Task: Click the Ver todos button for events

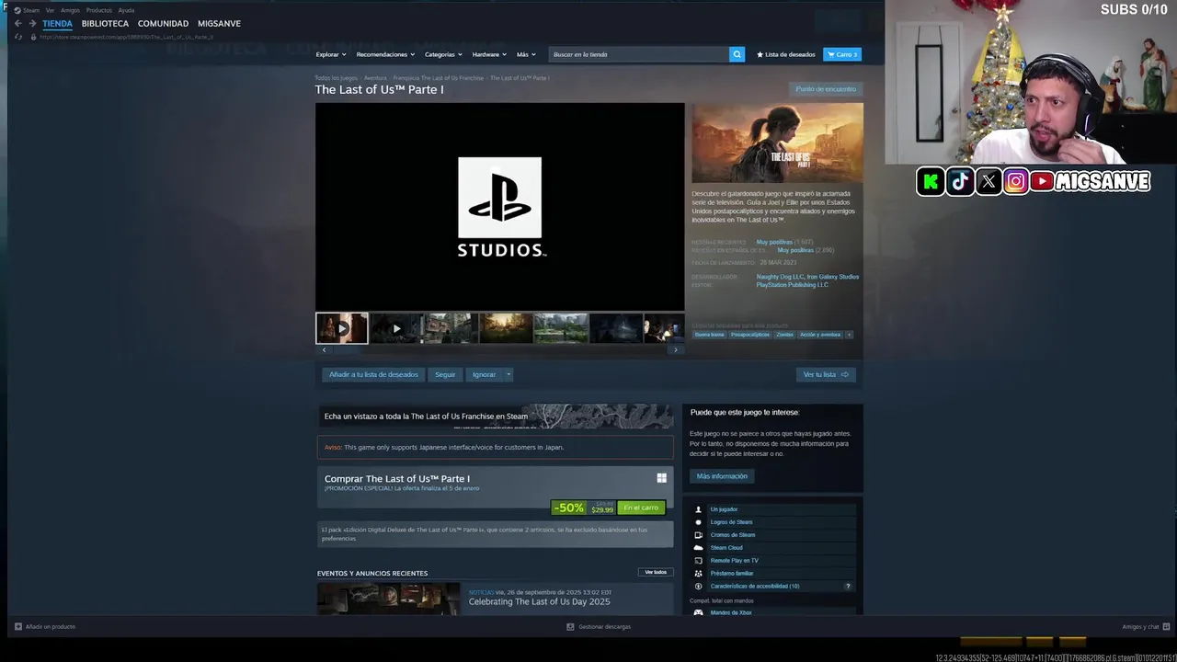Action: pos(656,572)
